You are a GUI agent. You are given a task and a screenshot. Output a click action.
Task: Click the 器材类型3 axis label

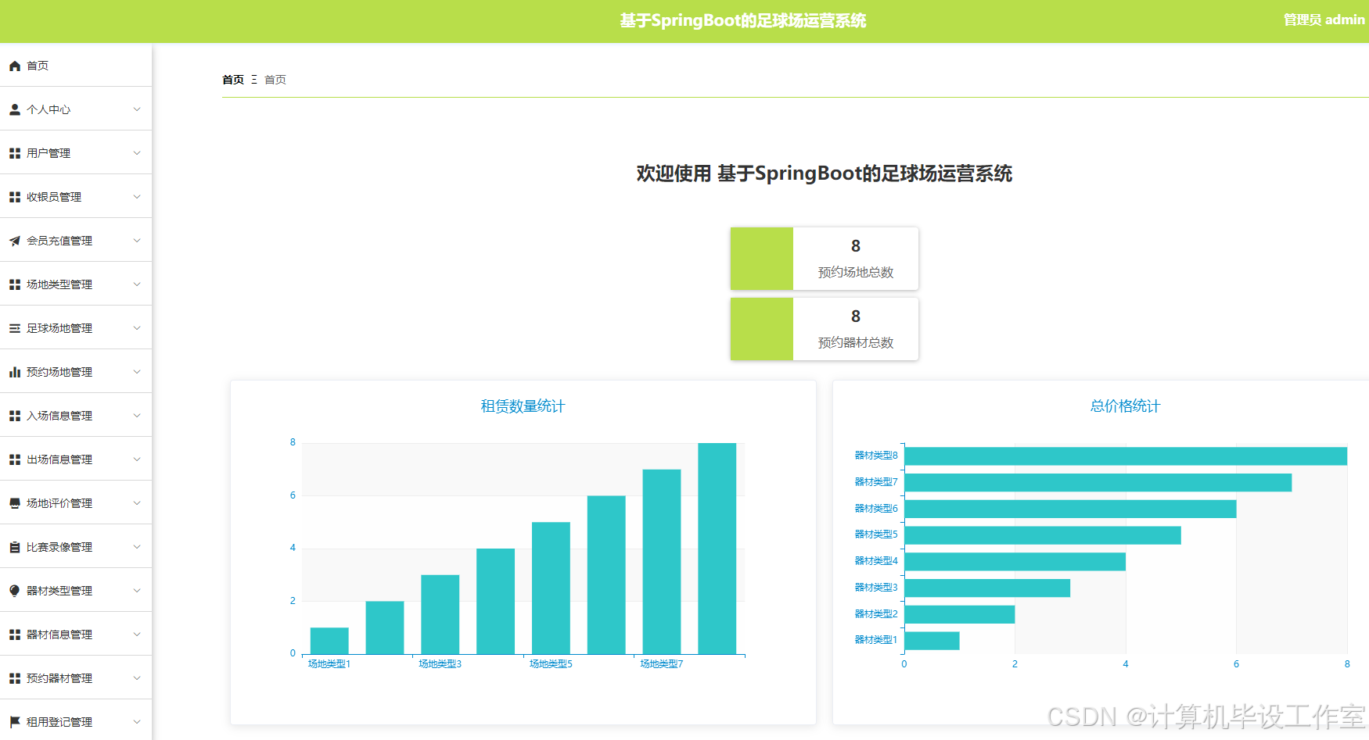(x=876, y=588)
